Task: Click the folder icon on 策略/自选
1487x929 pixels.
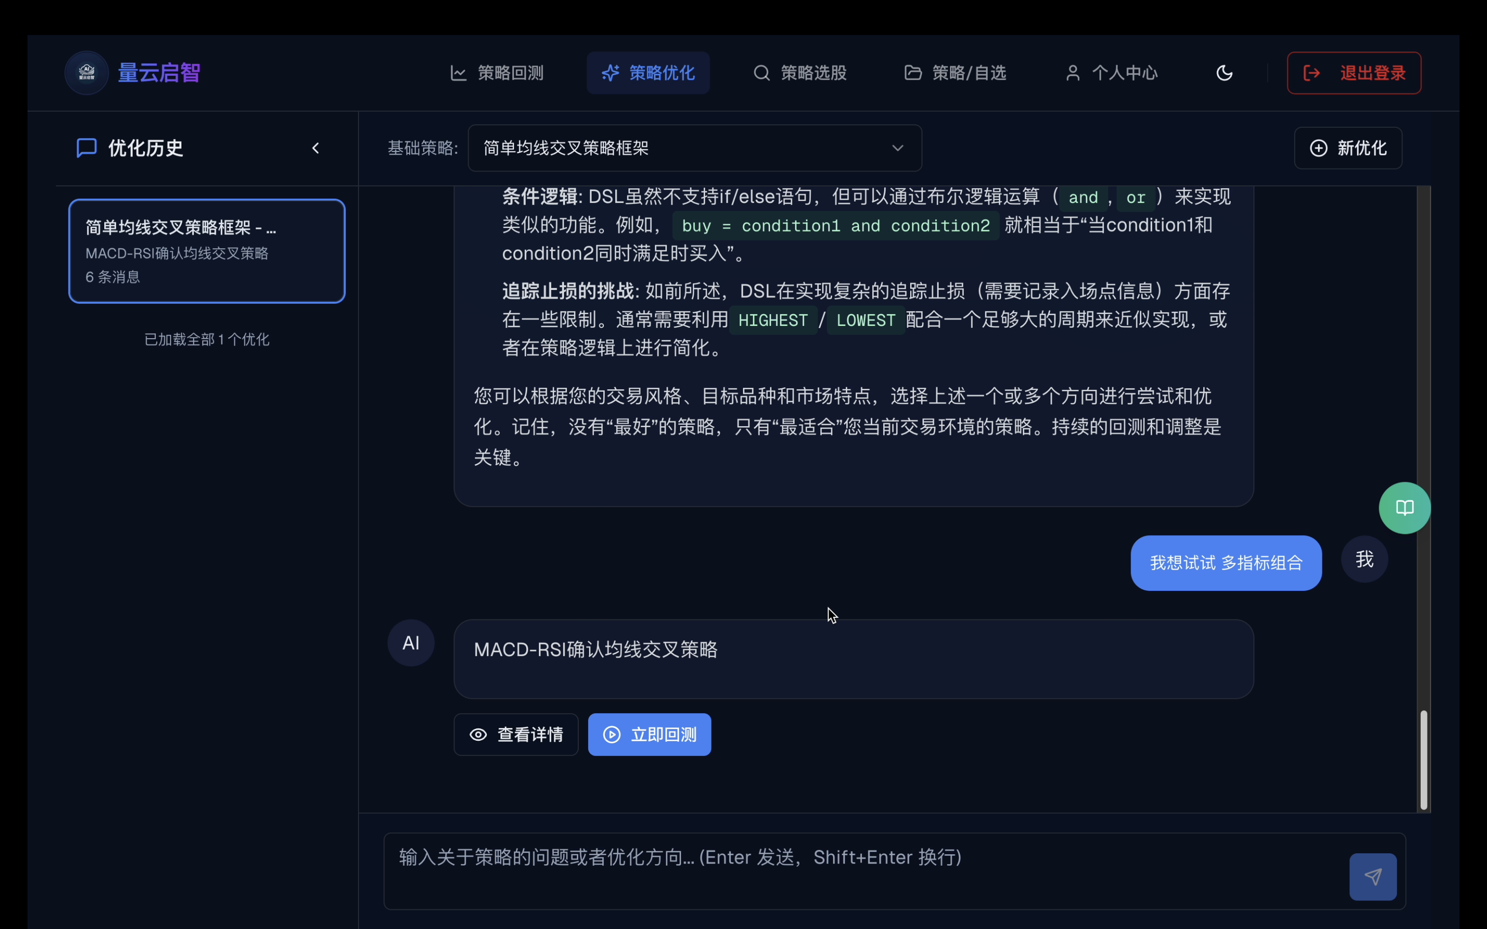Action: click(x=913, y=73)
